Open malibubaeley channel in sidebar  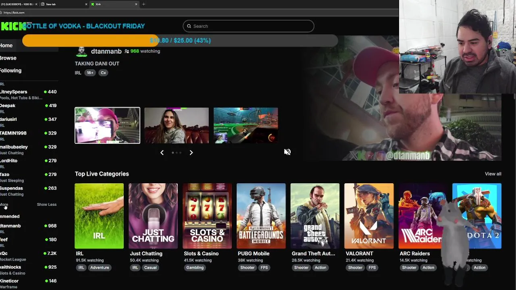[x=29, y=149]
